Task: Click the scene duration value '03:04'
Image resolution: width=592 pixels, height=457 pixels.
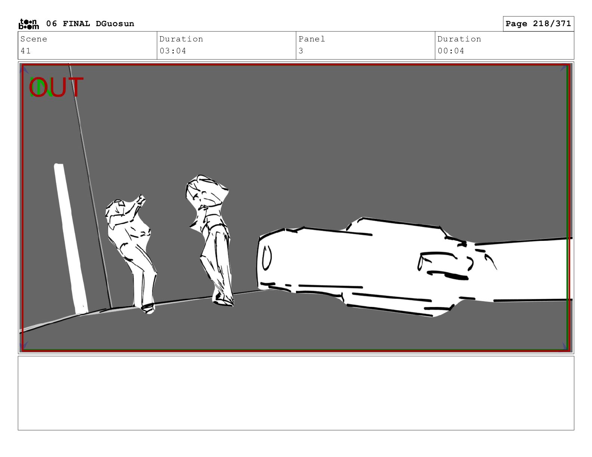Action: click(x=173, y=51)
